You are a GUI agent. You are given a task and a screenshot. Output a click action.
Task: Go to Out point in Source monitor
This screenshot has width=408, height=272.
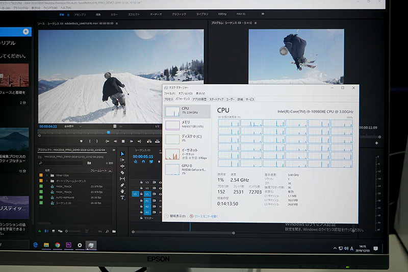pyautogui.click(x=139, y=141)
